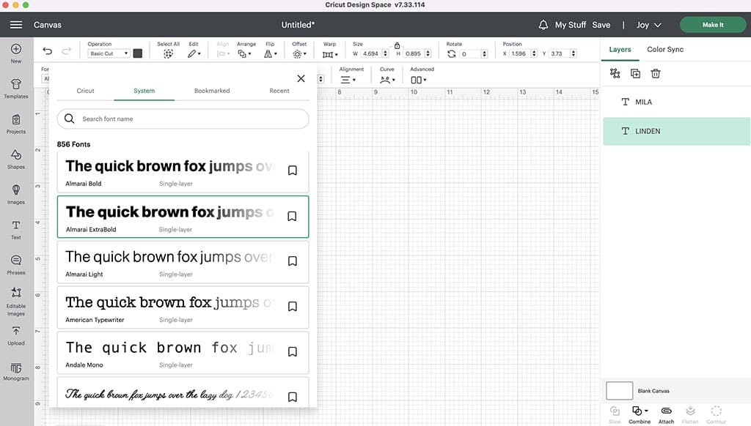Click the Attach tool
This screenshot has width=751, height=426.
pyautogui.click(x=666, y=414)
